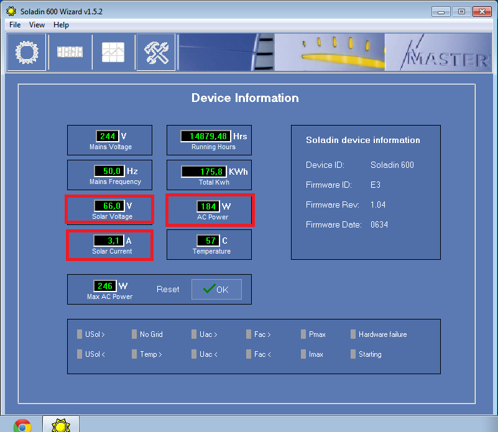Maximize the Soladin 600 Wizard window
Image resolution: width=498 pixels, height=432 pixels.
click(461, 12)
